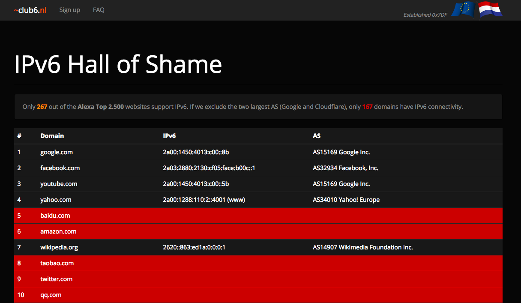
Task: Select the amazon.com row in red
Action: click(258, 231)
